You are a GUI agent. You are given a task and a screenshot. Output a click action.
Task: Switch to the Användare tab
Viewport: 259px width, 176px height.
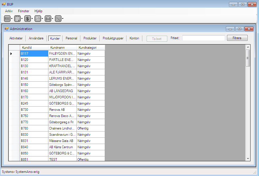[x=36, y=38]
